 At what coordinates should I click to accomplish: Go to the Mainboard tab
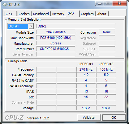click(41, 14)
